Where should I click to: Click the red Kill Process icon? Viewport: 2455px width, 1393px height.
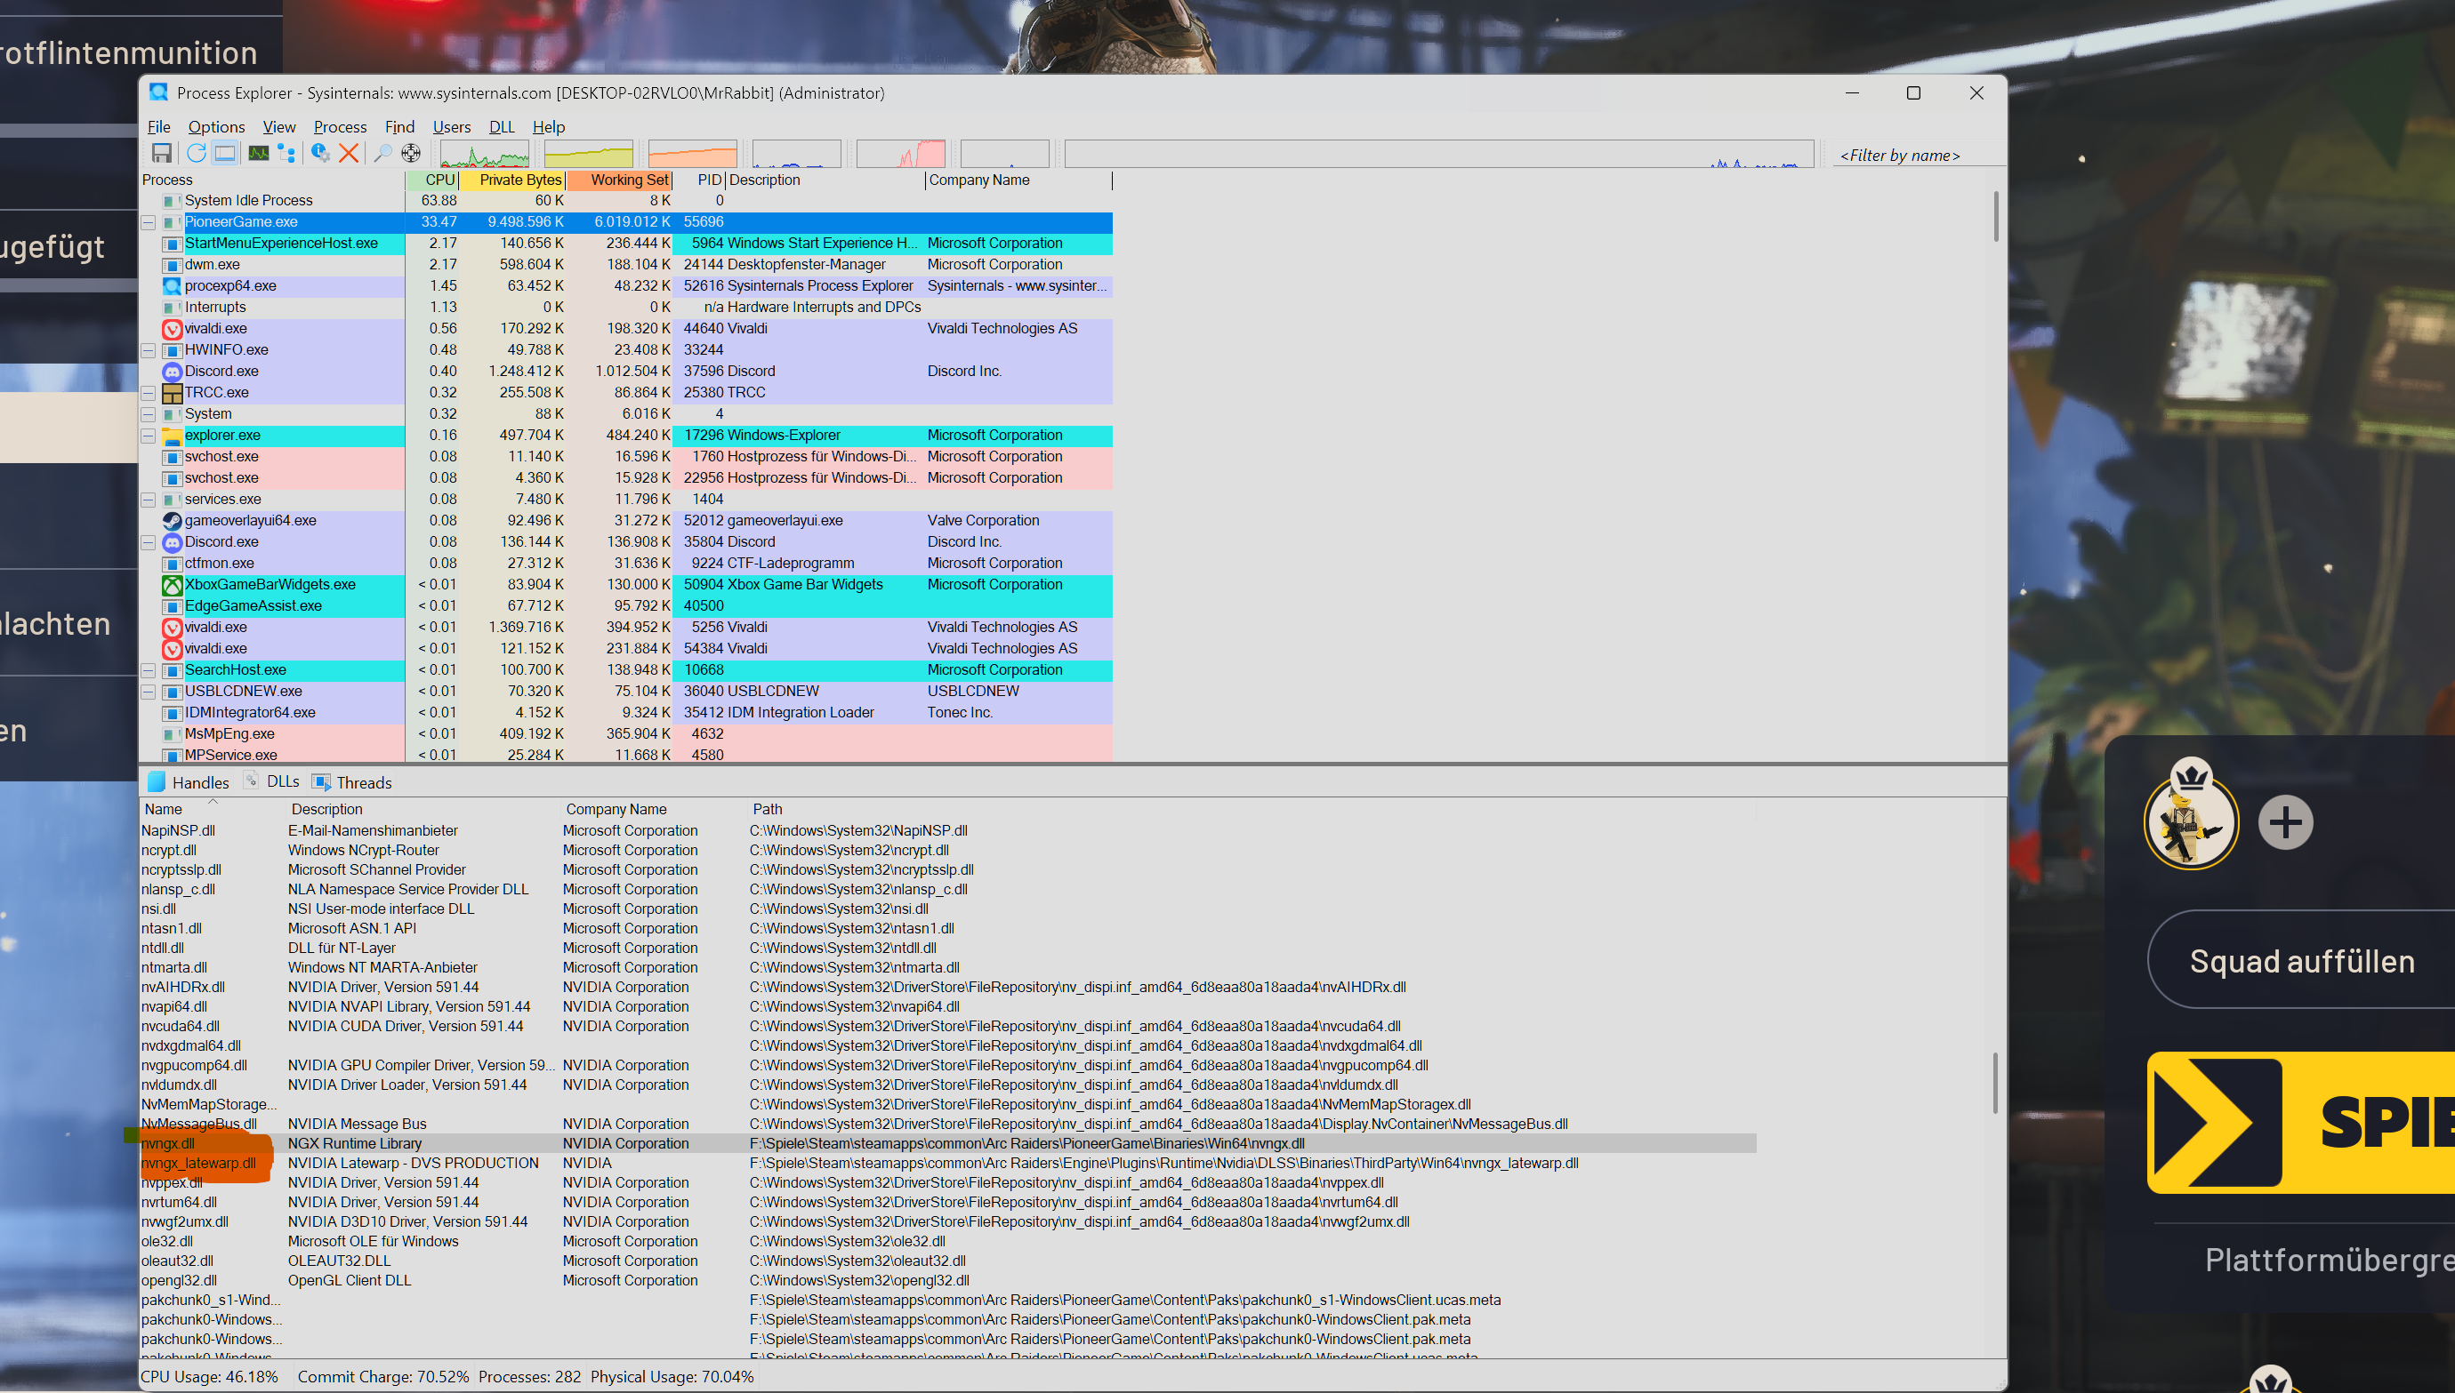point(350,153)
